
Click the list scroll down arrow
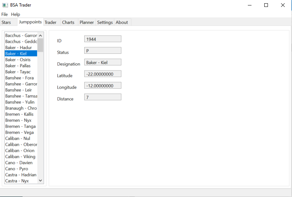(x=41, y=180)
